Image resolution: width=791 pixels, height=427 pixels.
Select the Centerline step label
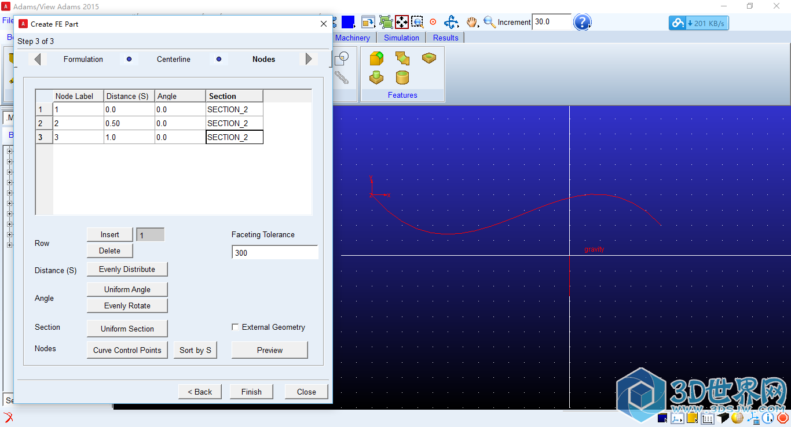point(174,59)
